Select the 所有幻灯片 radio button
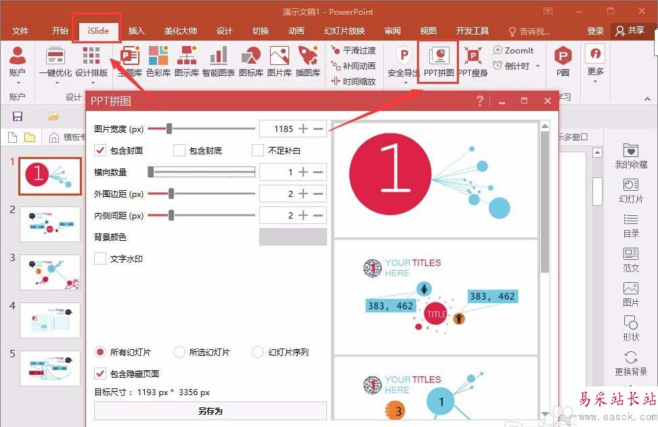This screenshot has height=427, width=658. pyautogui.click(x=100, y=351)
